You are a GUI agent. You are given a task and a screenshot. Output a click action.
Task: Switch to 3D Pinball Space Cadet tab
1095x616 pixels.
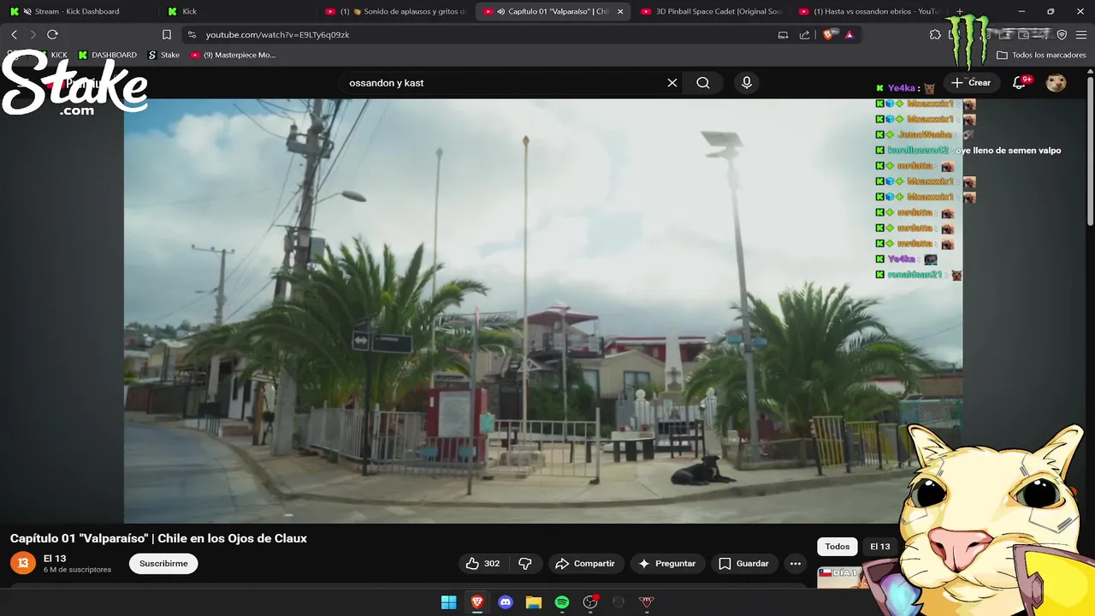click(x=711, y=11)
